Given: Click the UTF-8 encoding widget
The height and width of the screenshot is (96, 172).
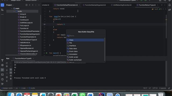Looking at the screenshot, I should coord(155,88).
